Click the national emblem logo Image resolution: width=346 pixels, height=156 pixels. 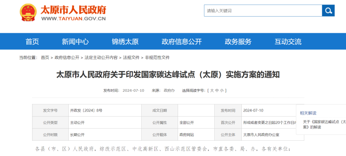point(28,12)
